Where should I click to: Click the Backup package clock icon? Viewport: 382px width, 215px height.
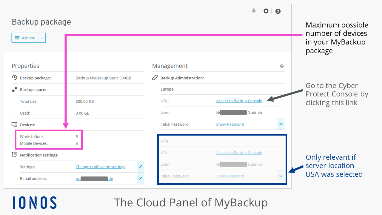(14, 78)
